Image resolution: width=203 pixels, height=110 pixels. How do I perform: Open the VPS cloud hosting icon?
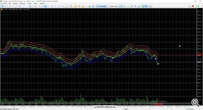click(x=90, y=6)
